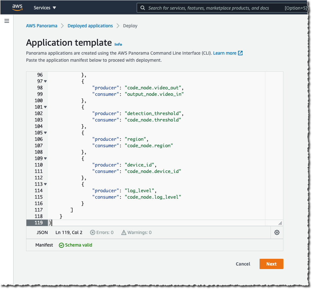Grab the editor resize handle
Image resolution: width=312 pixels, height=289 pixels.
click(x=280, y=223)
